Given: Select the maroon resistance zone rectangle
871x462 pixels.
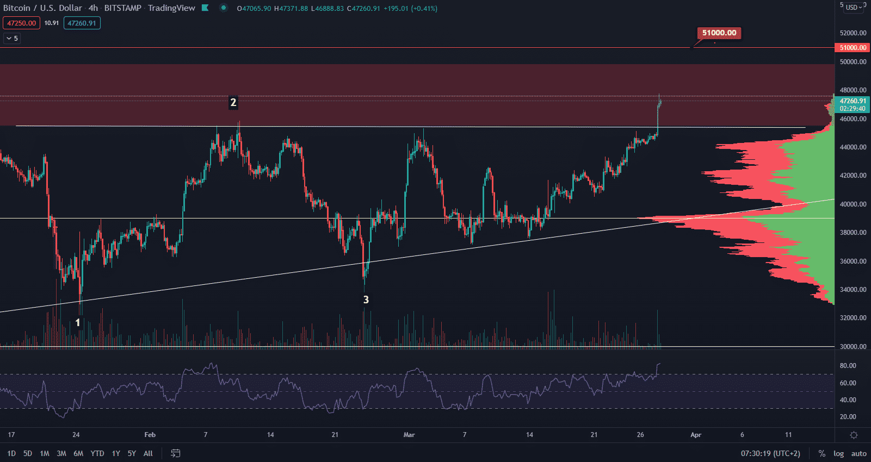Looking at the screenshot, I should coord(381,82).
